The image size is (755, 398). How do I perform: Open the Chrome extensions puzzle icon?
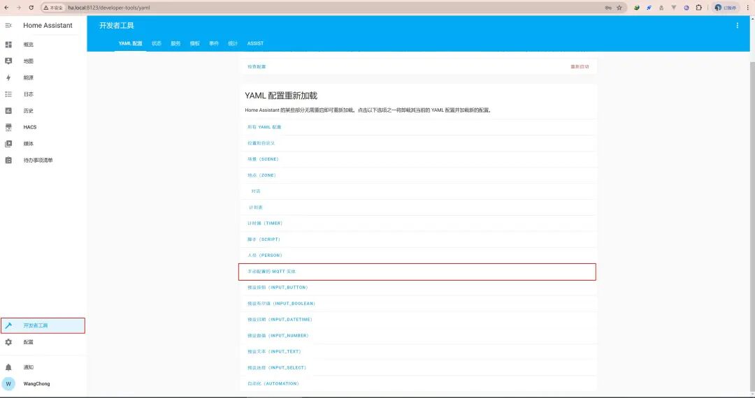tap(698, 8)
